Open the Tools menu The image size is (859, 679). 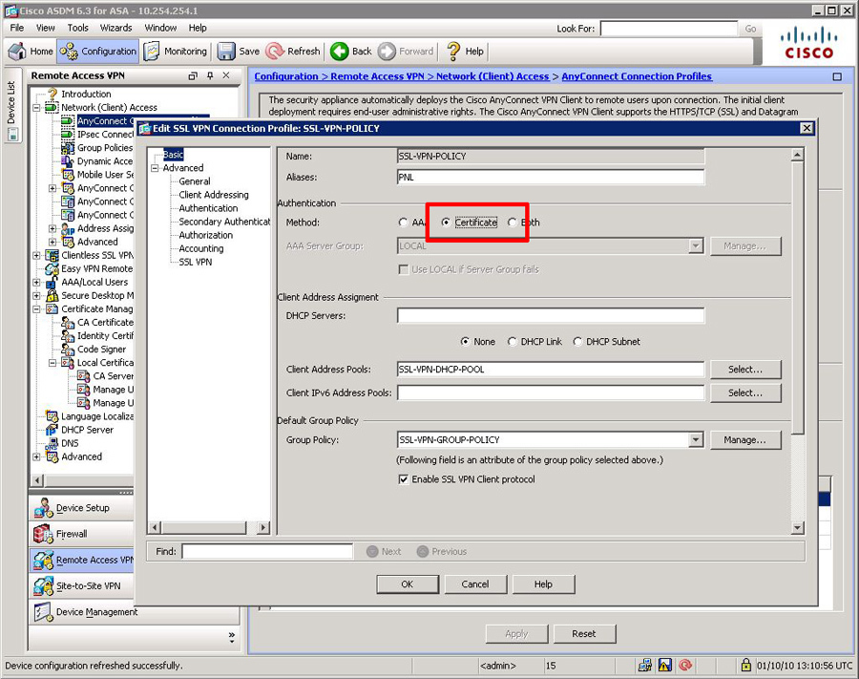click(x=78, y=28)
